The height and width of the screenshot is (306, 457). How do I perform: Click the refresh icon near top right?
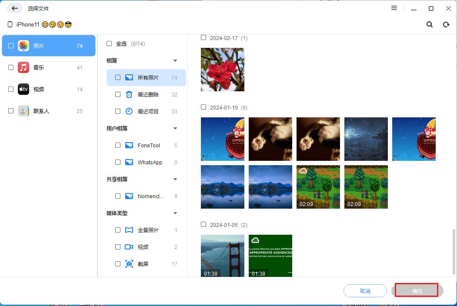point(446,24)
